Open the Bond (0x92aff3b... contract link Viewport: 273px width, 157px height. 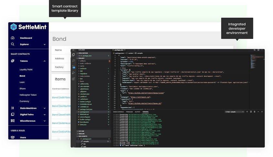pos(61,132)
